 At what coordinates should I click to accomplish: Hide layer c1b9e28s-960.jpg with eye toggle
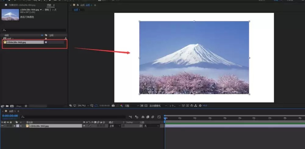coord(2,126)
